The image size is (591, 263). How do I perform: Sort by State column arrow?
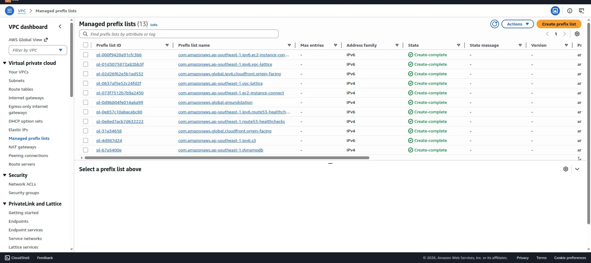(459, 45)
